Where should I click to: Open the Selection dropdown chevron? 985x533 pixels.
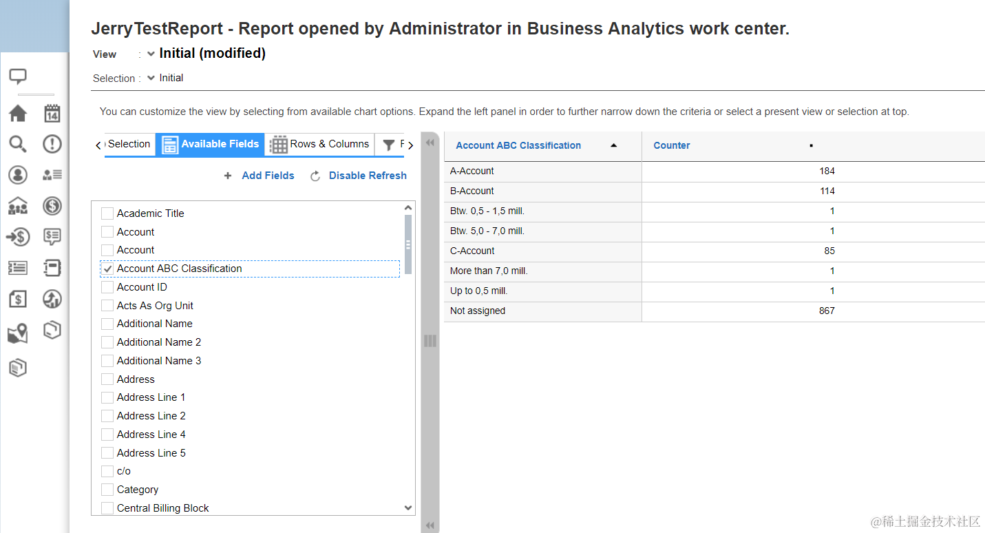pos(151,78)
